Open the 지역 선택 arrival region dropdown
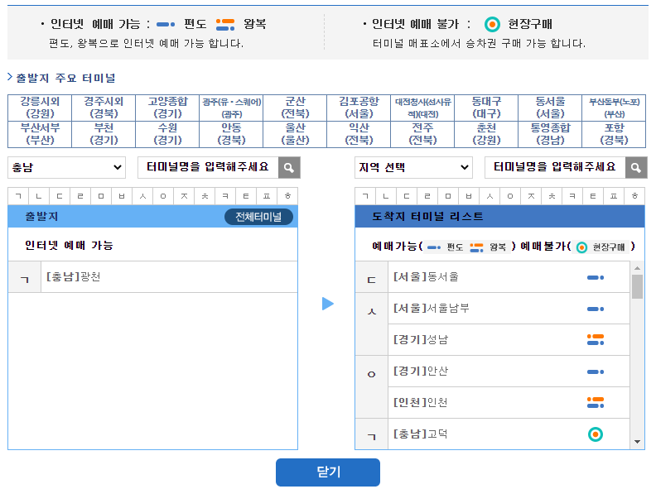656x489 pixels. coord(413,168)
